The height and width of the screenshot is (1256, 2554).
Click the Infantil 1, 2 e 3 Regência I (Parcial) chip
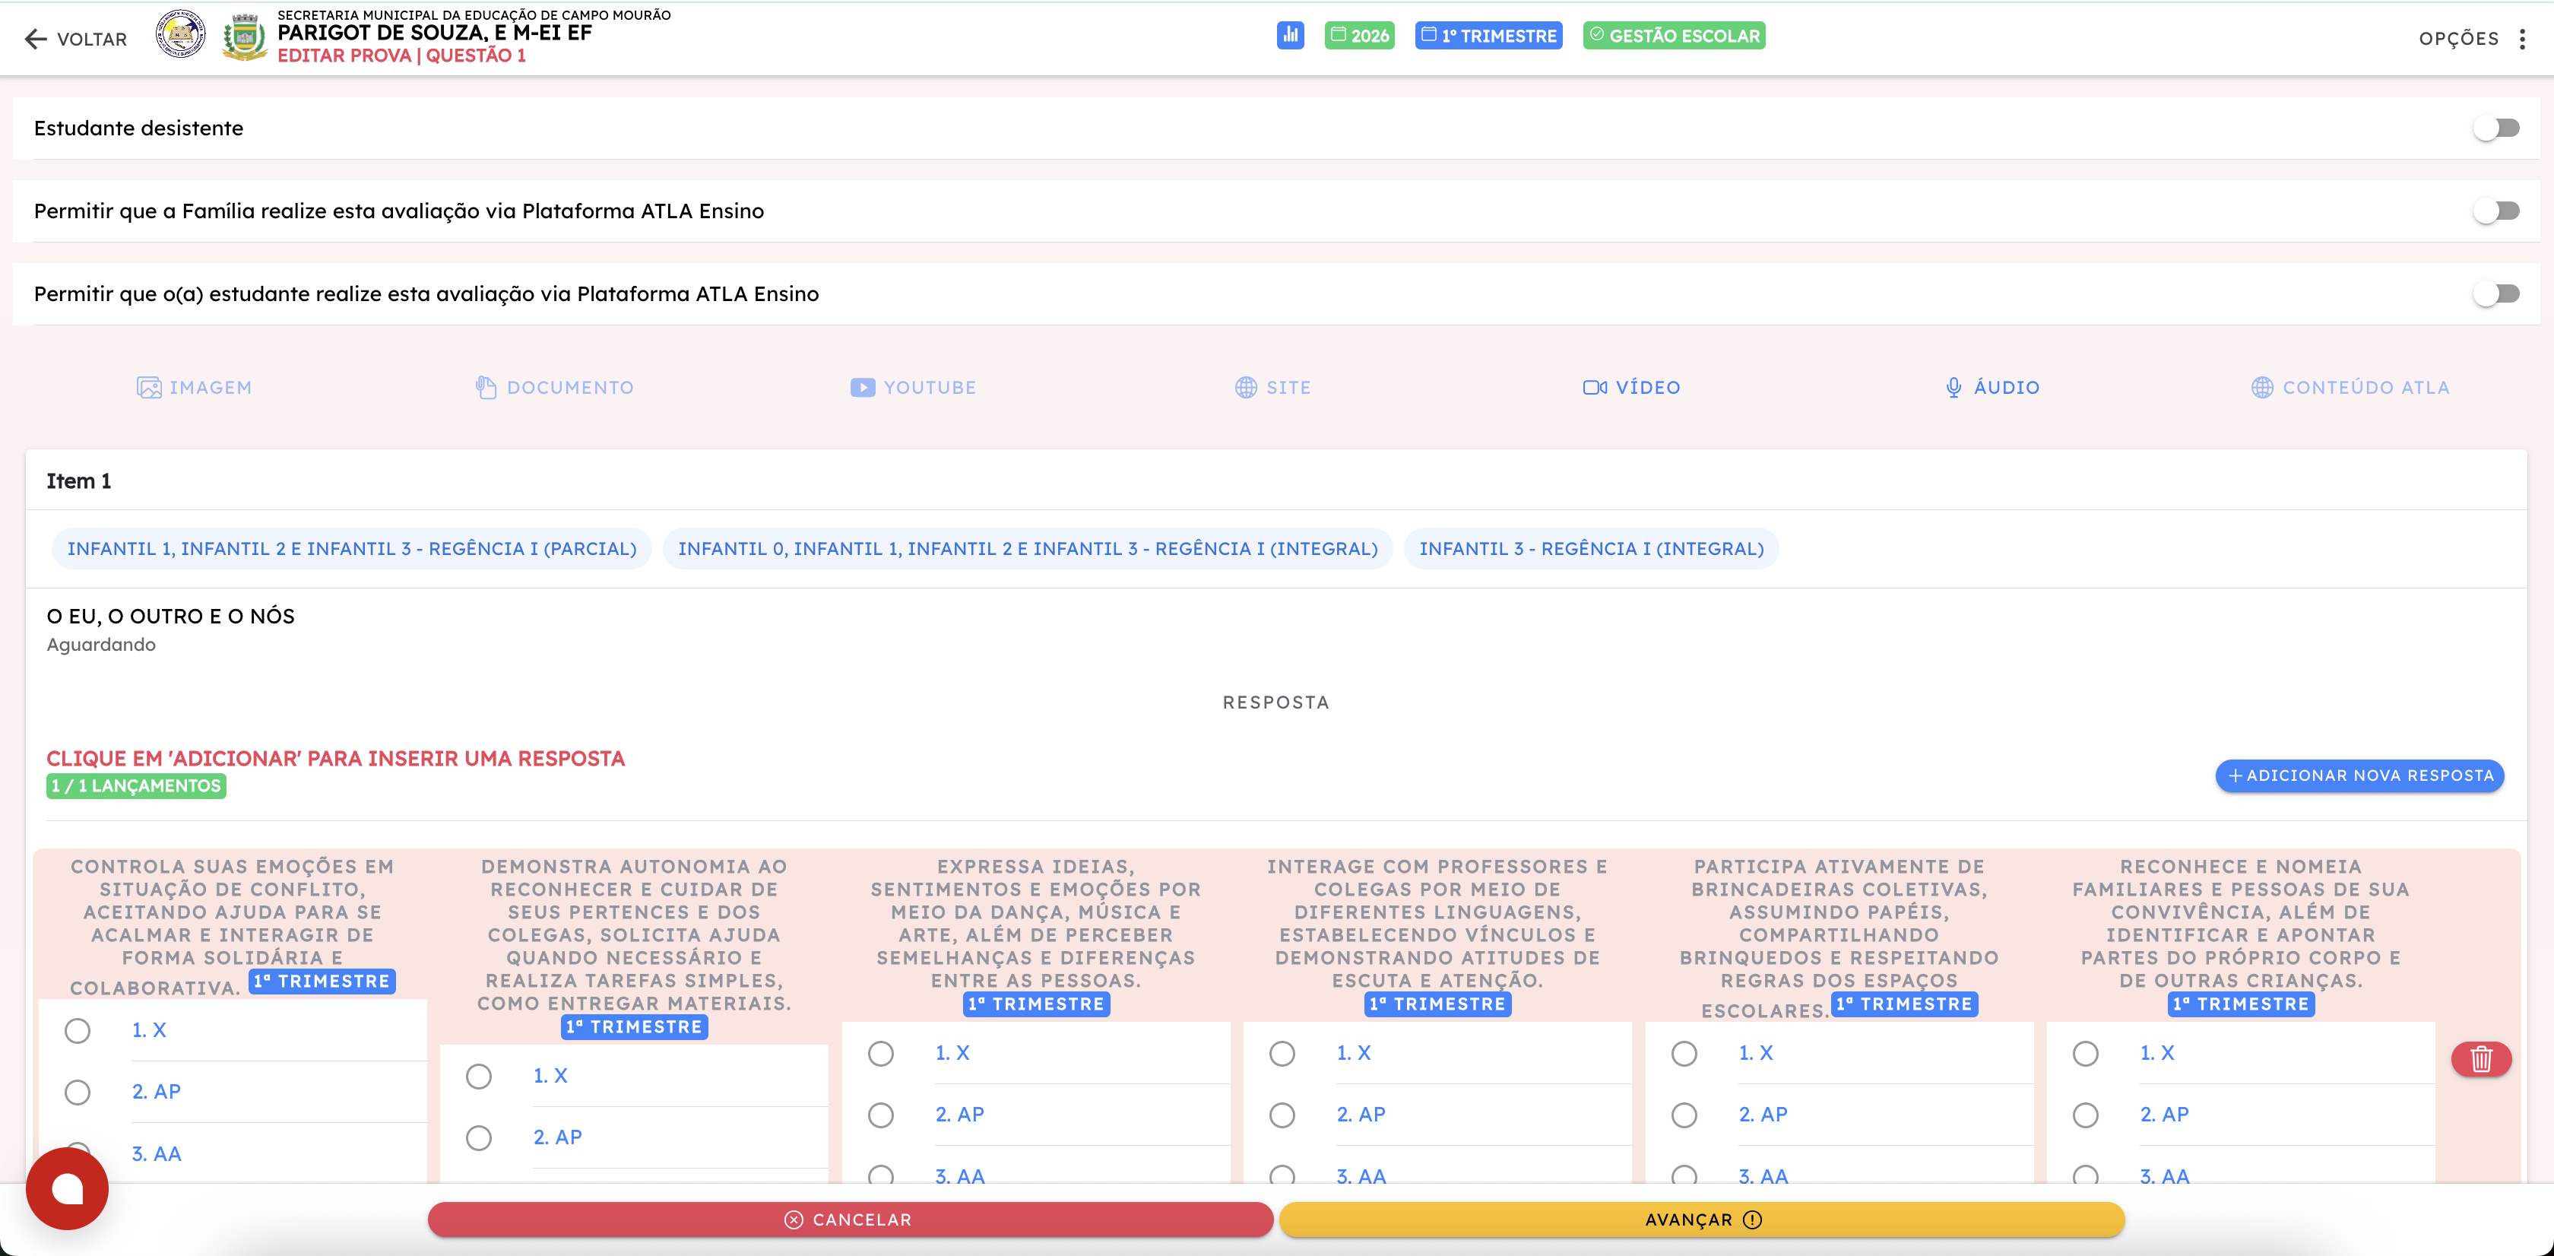pos(352,549)
